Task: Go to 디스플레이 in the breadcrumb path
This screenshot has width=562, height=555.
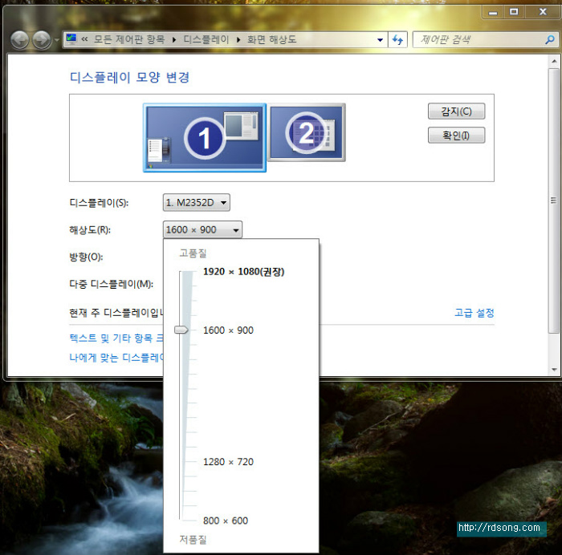Action: [206, 39]
